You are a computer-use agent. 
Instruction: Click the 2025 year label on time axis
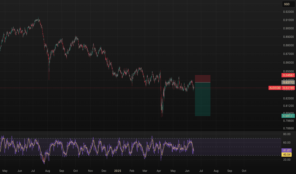point(118,171)
